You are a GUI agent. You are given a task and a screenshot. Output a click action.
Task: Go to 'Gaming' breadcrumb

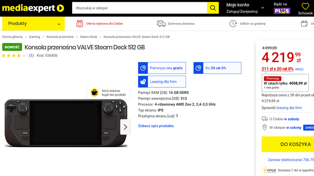(x=34, y=37)
